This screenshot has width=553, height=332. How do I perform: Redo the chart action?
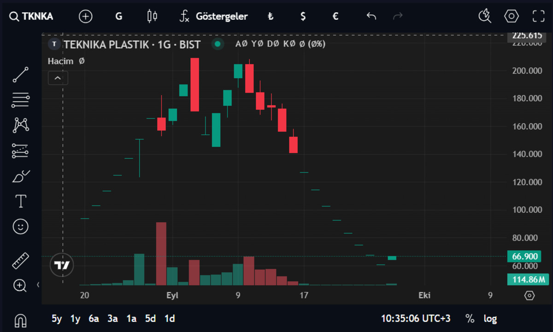tap(398, 17)
